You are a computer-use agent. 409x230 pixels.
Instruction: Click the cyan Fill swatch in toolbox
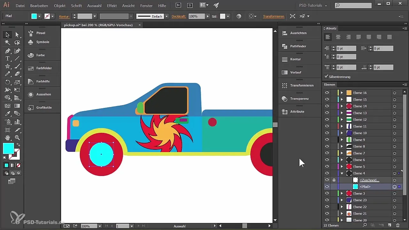8,148
